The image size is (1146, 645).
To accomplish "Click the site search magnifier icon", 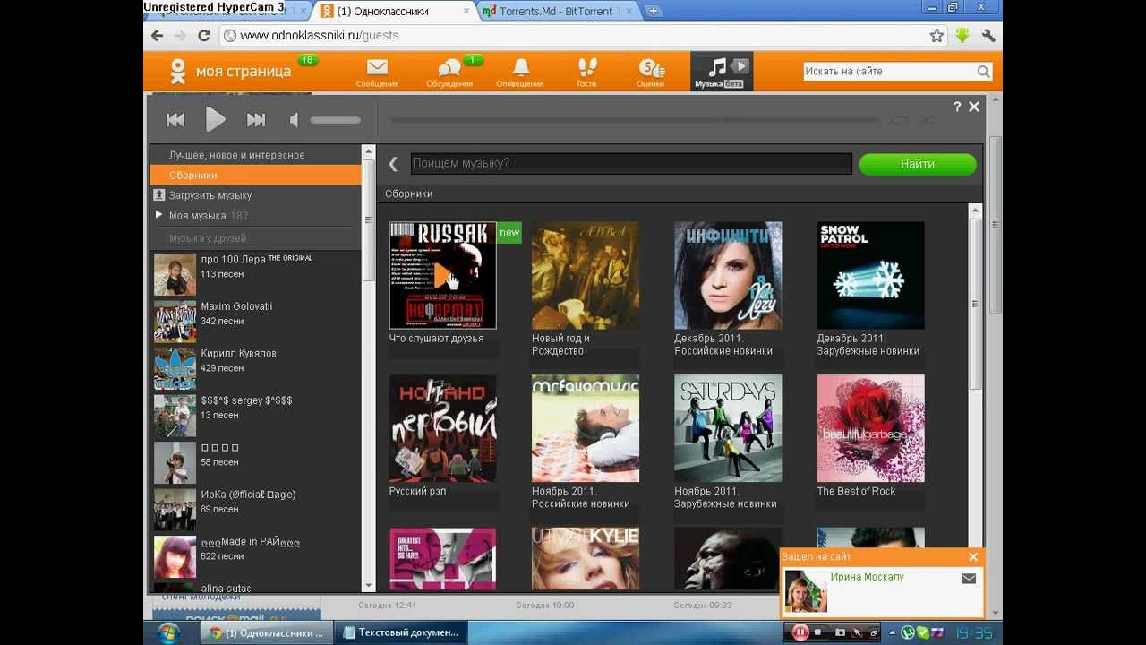I will [983, 72].
